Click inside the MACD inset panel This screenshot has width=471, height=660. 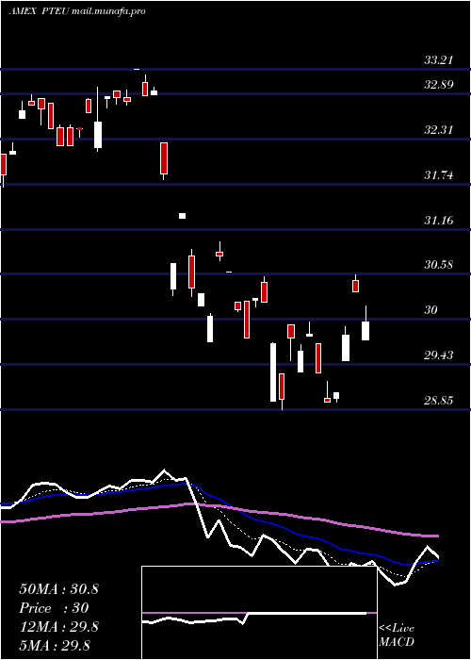[259, 613]
